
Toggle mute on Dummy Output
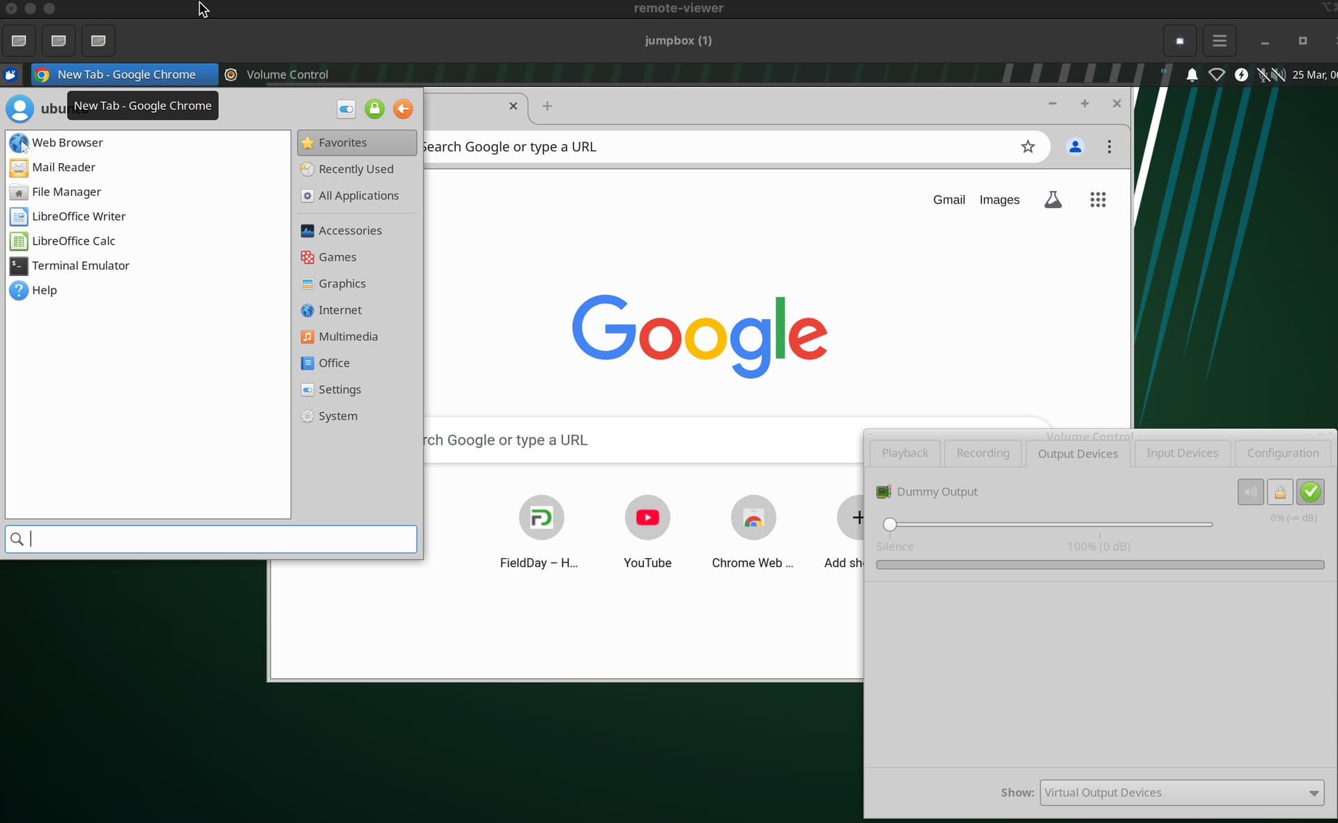pyautogui.click(x=1251, y=492)
